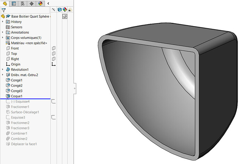The image size is (240, 164).
Task: Expand the History folder
Action: pos(3,22)
